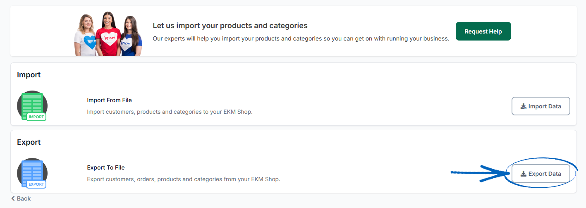Image resolution: width=586 pixels, height=208 pixels.
Task: Click the blue EXPORT badge label
Action: (x=36, y=184)
